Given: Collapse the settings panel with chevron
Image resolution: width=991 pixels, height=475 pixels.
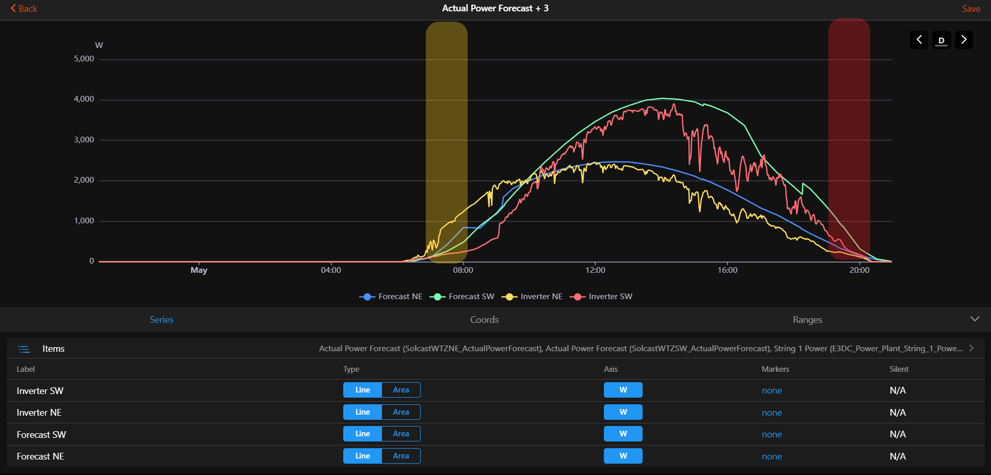Looking at the screenshot, I should [x=974, y=319].
